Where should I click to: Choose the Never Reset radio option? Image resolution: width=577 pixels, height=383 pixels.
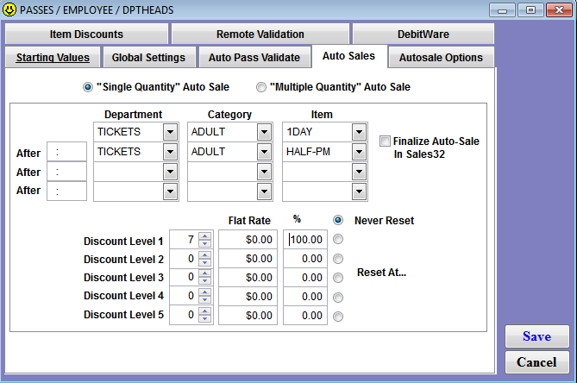[338, 220]
